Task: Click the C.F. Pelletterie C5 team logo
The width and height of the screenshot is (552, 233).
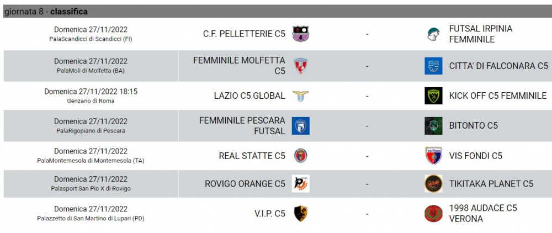Action: coord(301,34)
